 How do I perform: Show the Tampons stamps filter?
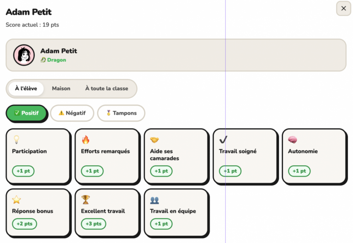click(121, 113)
